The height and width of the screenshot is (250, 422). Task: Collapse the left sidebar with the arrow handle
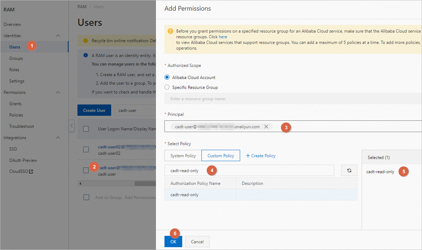click(71, 125)
